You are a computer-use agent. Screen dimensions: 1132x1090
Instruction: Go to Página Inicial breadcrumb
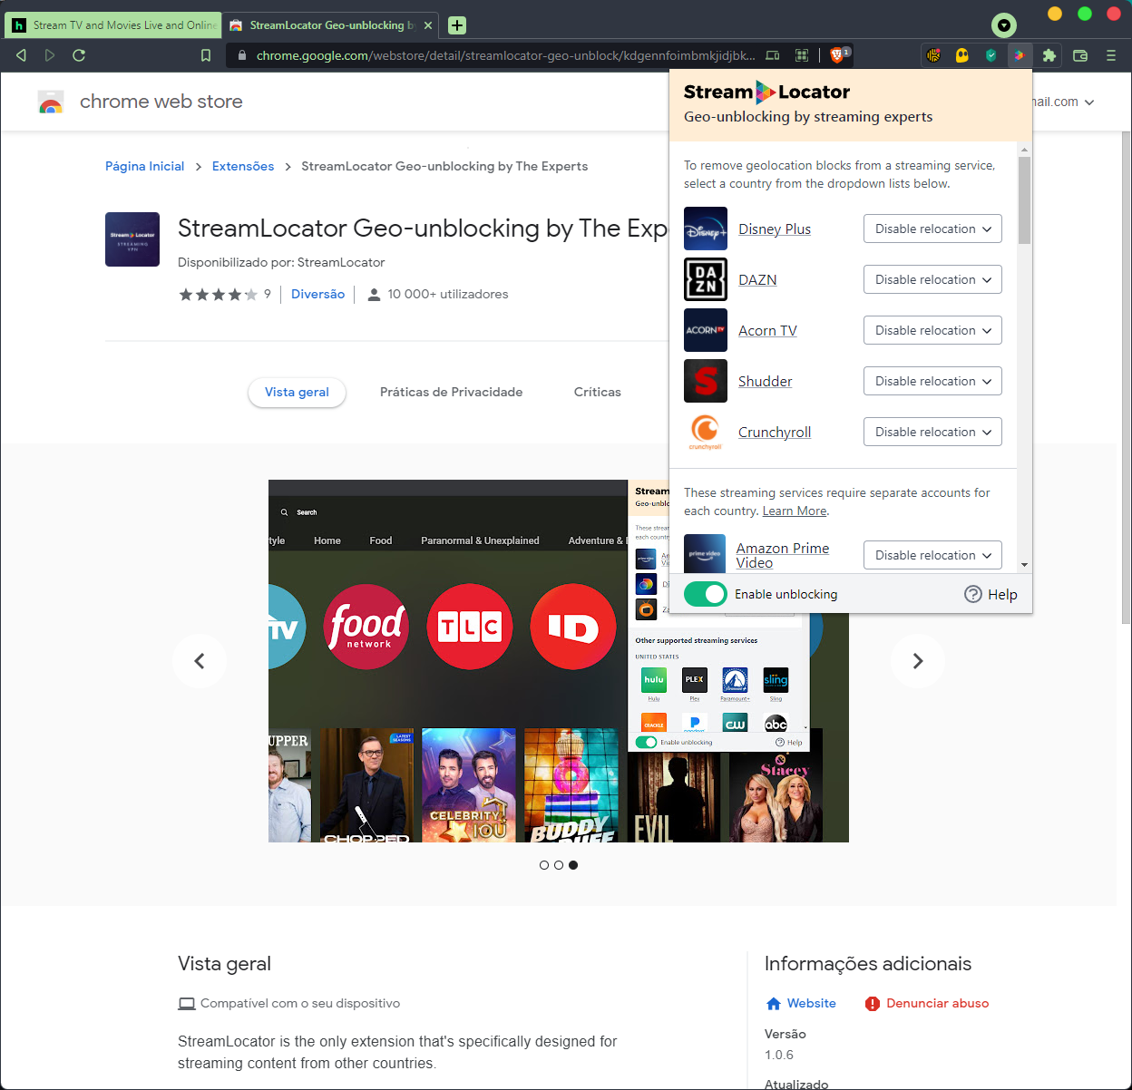(144, 166)
